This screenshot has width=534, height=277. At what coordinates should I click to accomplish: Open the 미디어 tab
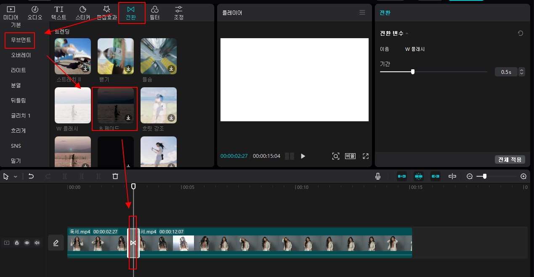pos(11,13)
